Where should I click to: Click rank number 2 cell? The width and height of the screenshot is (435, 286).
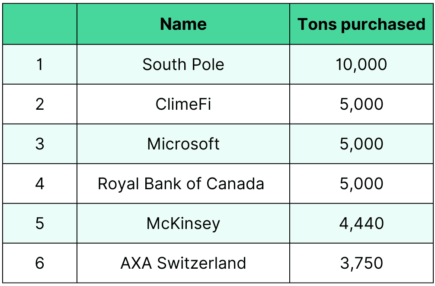click(40, 104)
